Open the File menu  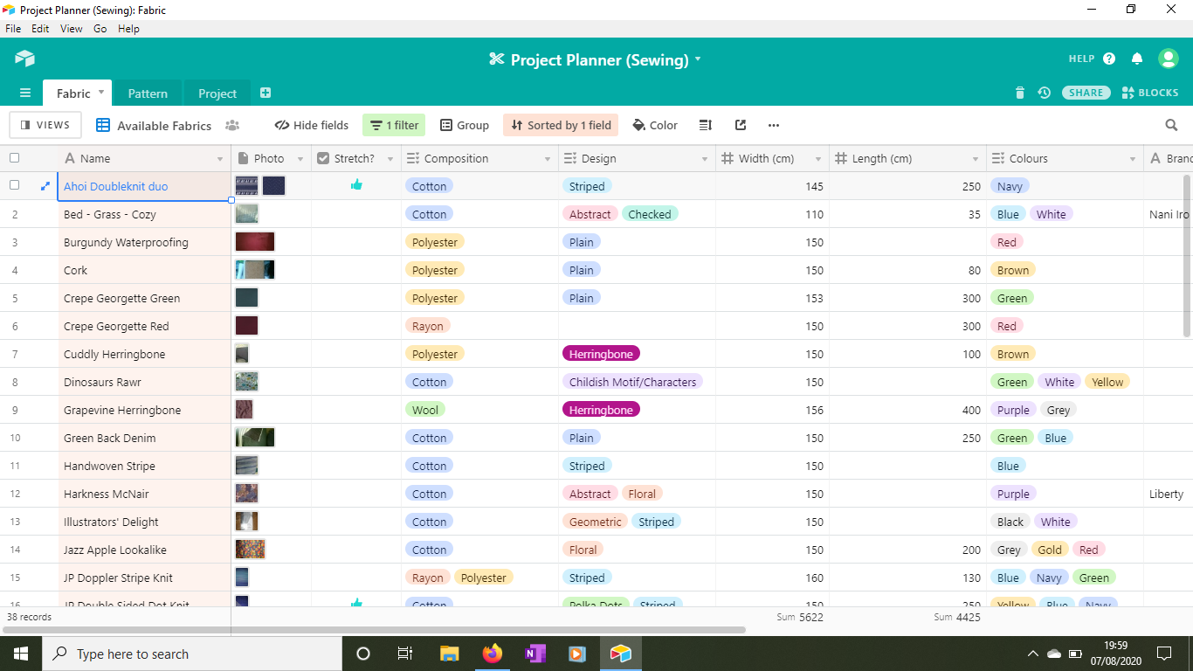coord(13,28)
